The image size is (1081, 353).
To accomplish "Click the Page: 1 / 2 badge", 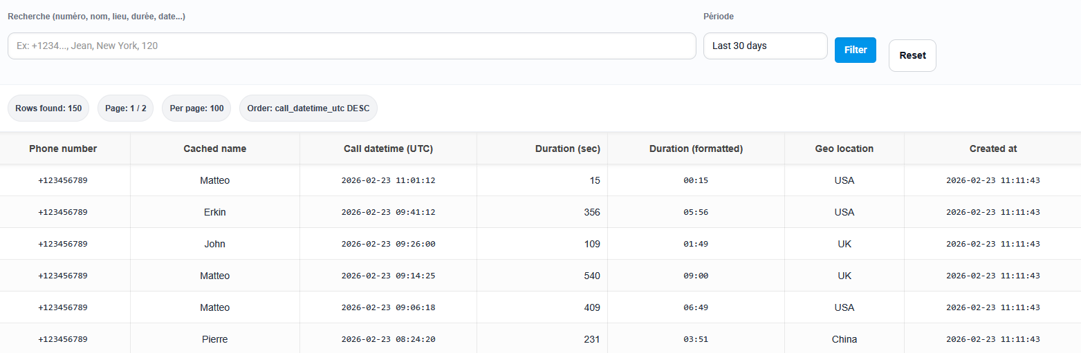I will 125,108.
